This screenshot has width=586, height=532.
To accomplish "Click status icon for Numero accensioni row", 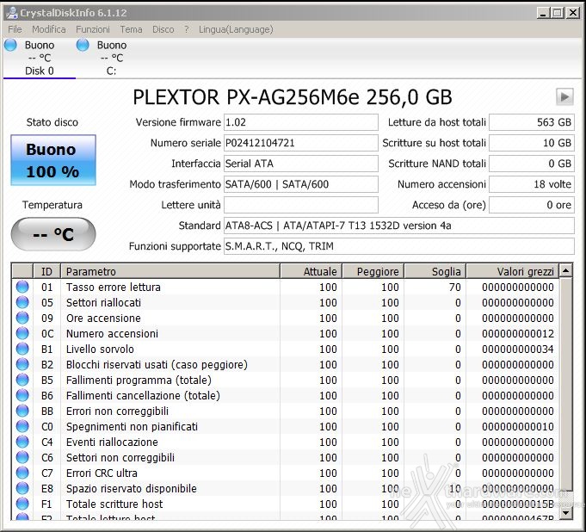I will coord(22,333).
